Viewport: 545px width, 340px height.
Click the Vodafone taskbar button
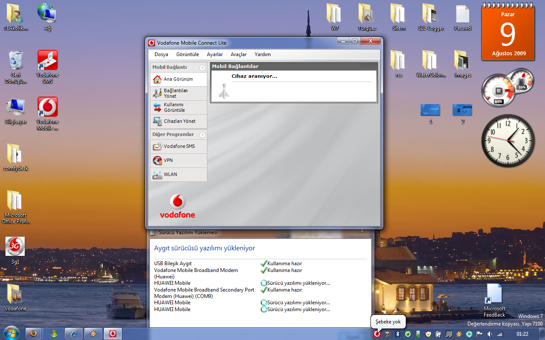[112, 334]
